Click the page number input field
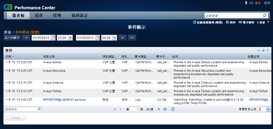 point(135,109)
